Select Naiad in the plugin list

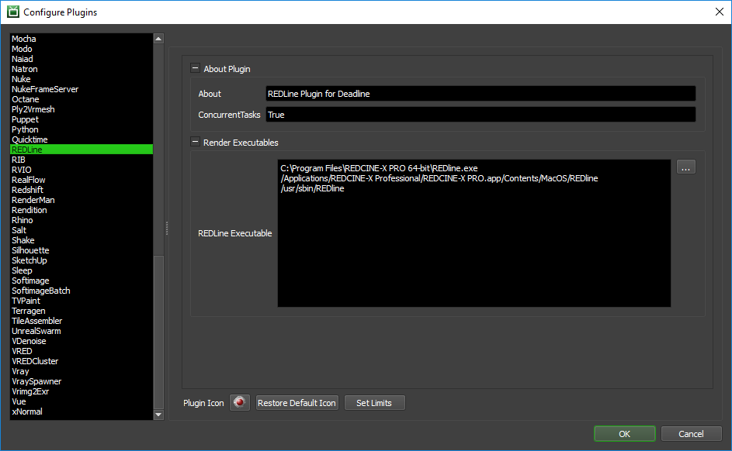[82, 59]
